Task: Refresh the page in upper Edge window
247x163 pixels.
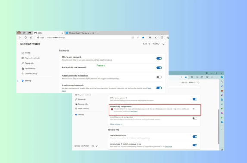Action: click(25, 37)
